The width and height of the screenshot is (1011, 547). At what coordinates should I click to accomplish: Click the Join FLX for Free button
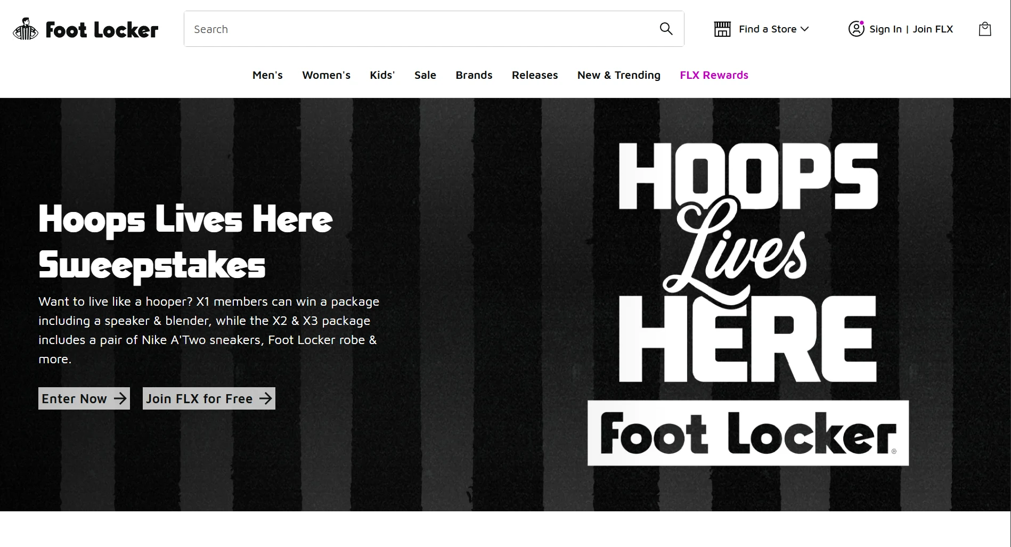pos(209,398)
